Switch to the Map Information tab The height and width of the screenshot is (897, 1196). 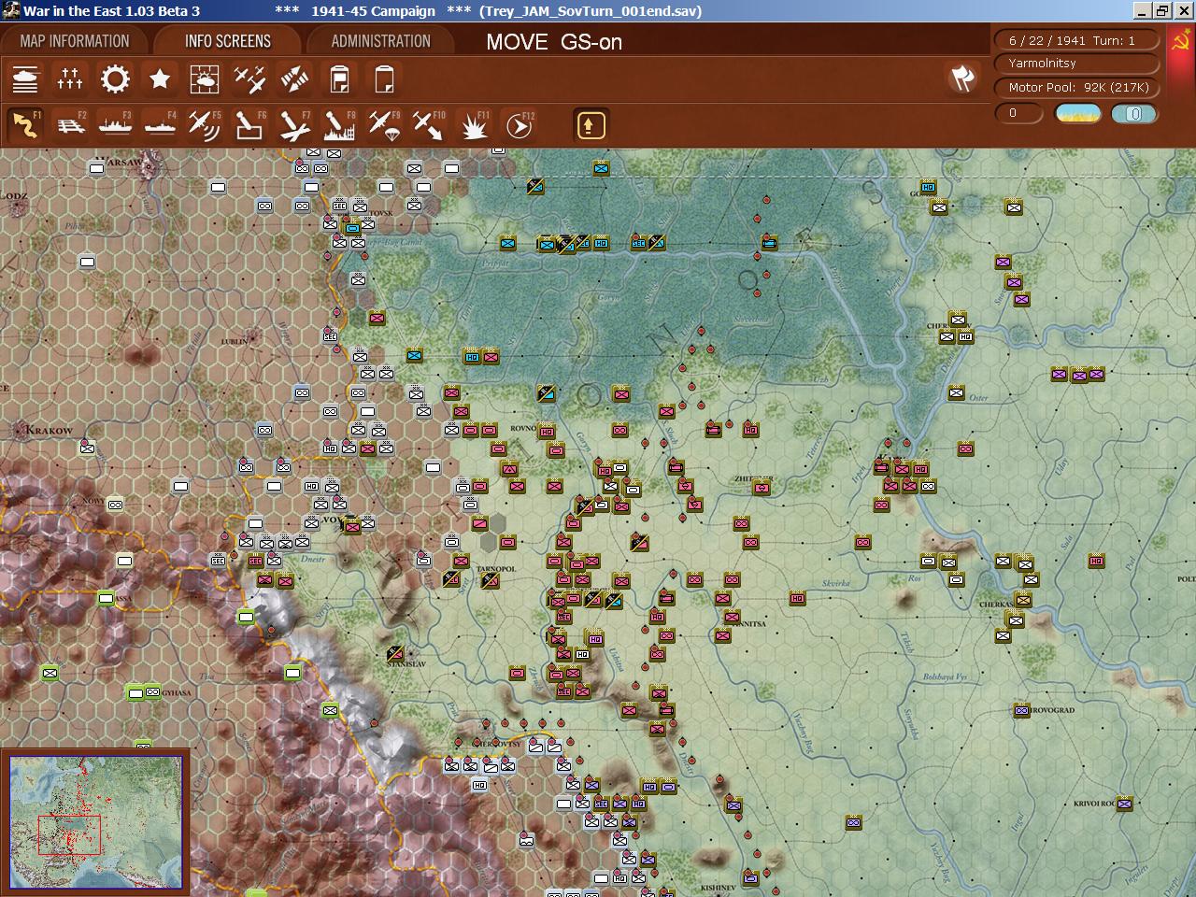coord(75,41)
